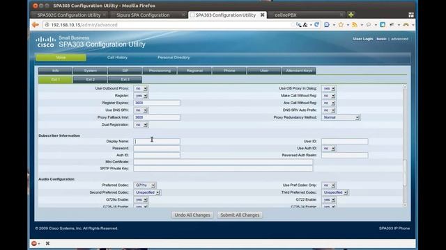
Task: Open dropdown arrow beside the RSS icon
Action: (x=362, y=25)
